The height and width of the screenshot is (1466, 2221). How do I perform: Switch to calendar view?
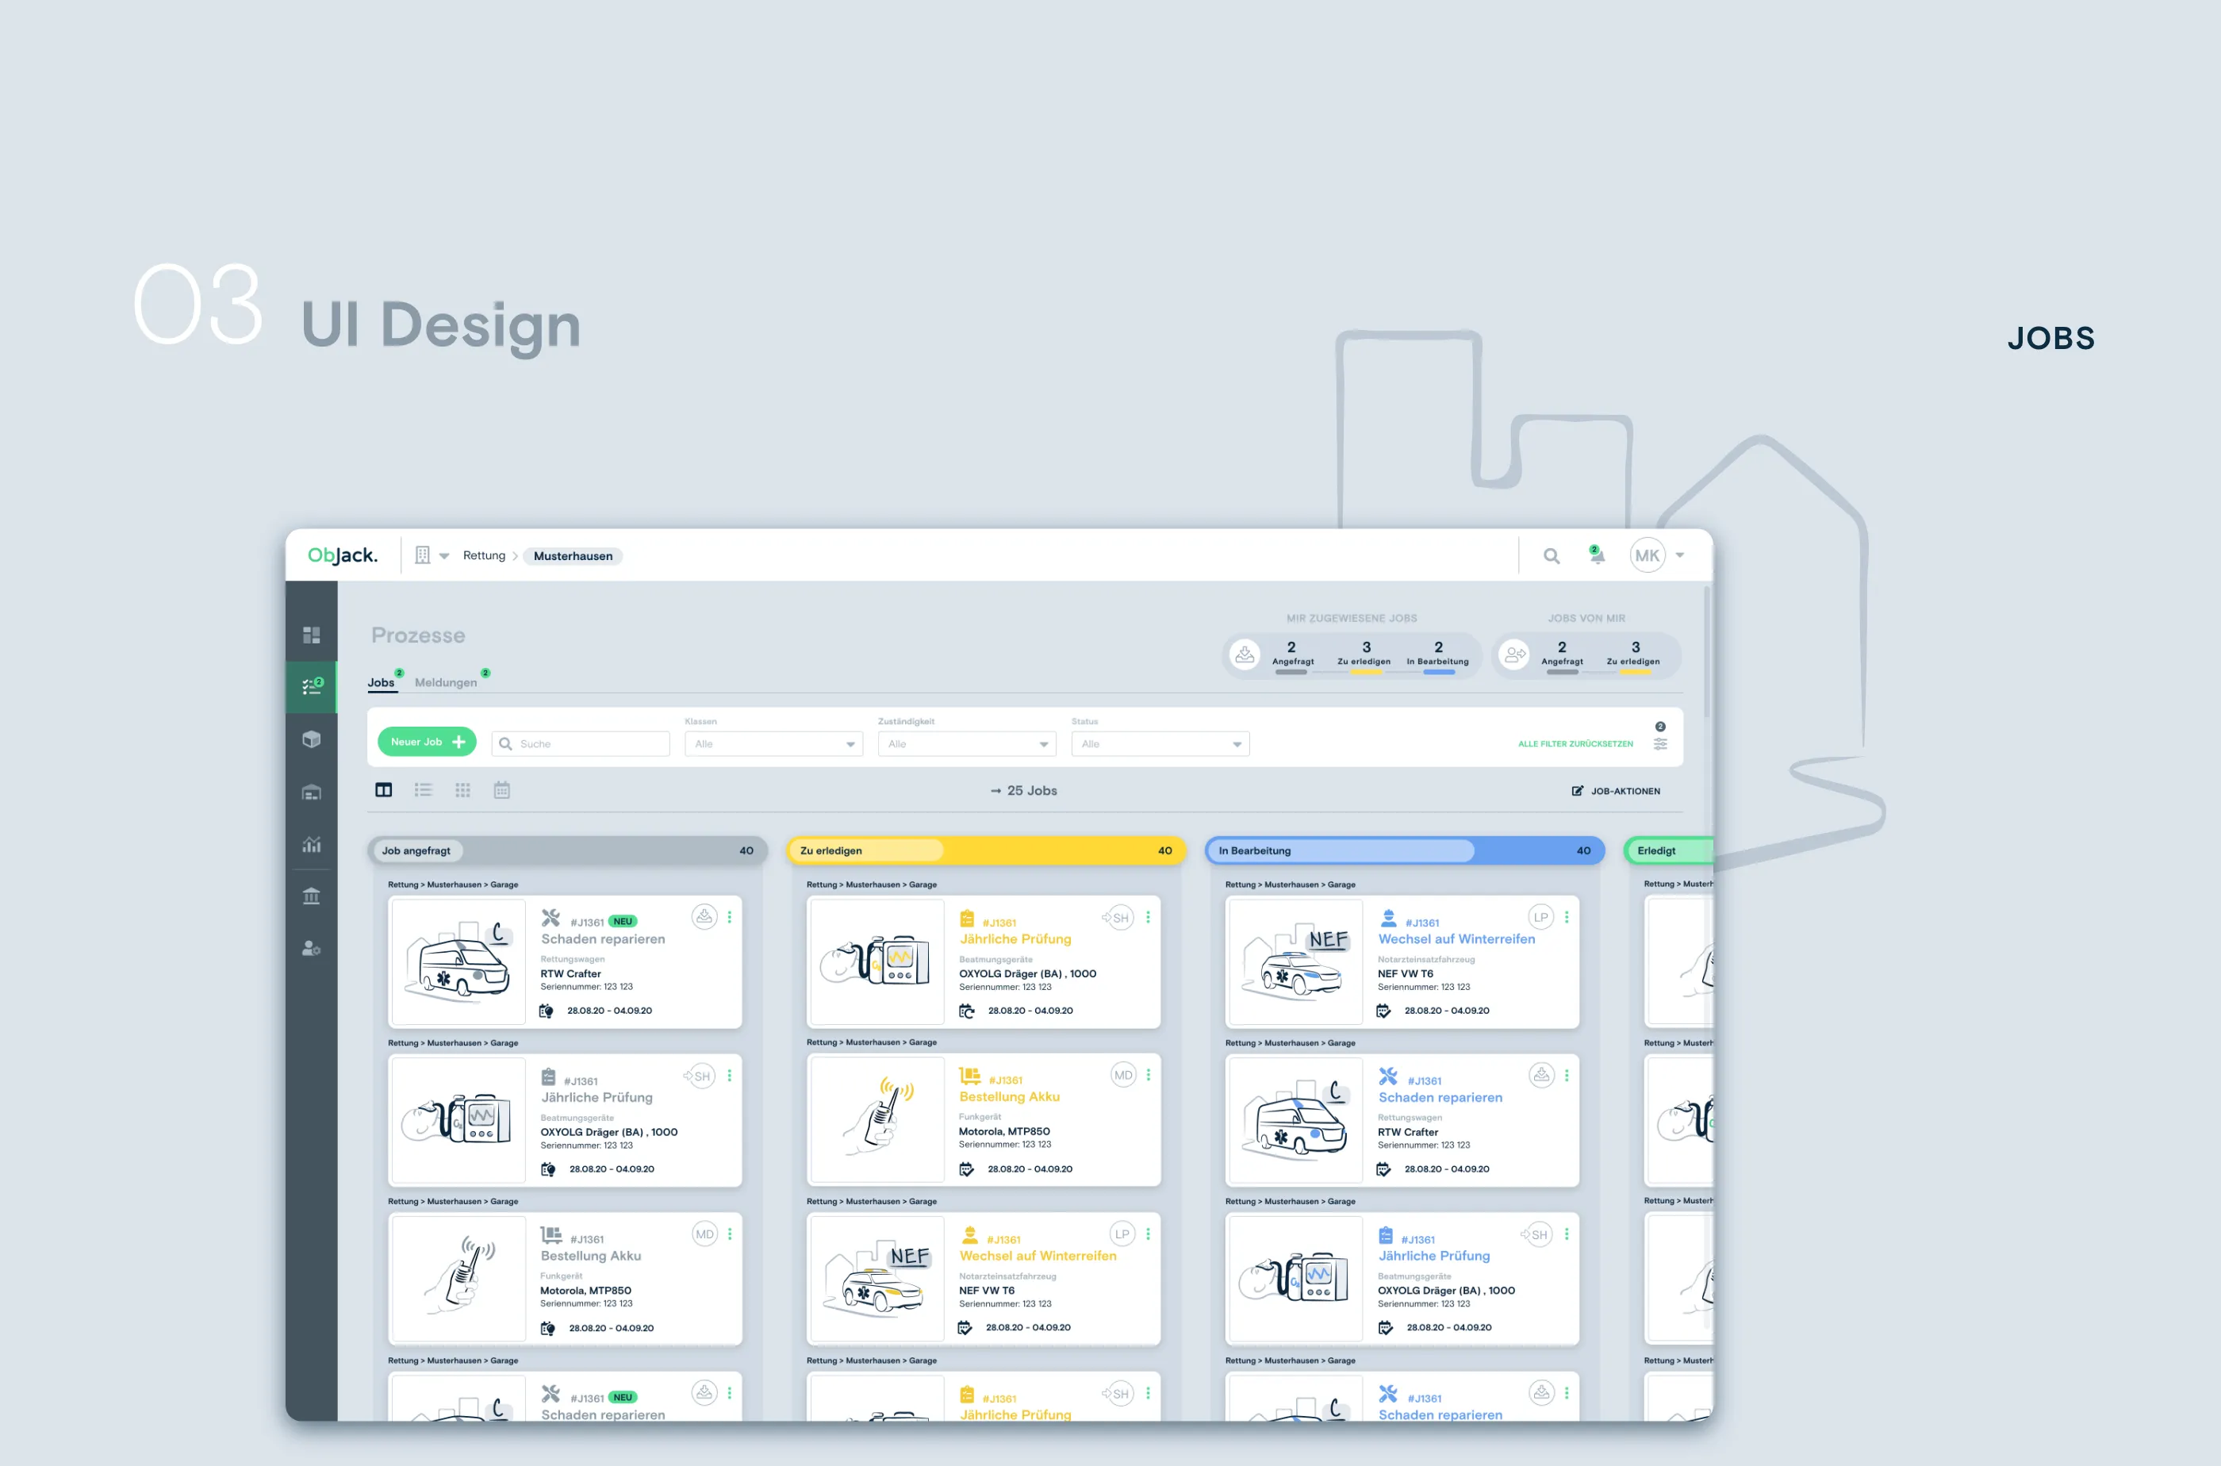pos(502,790)
